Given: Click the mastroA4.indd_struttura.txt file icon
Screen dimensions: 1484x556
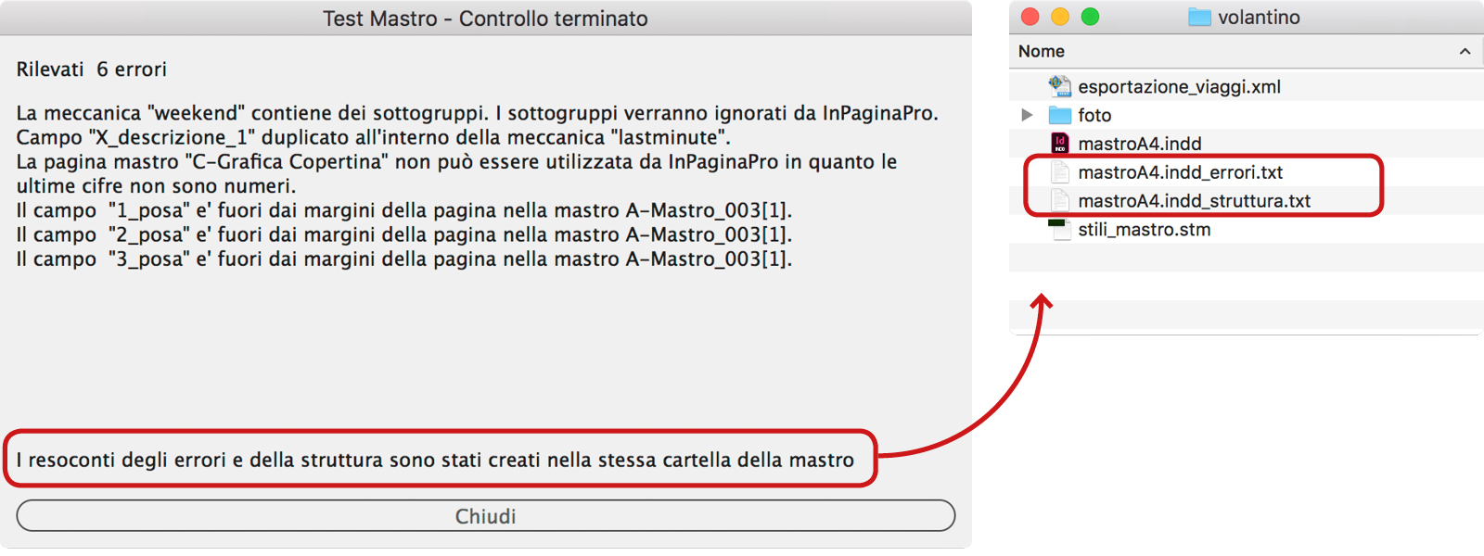Looking at the screenshot, I should (x=1059, y=201).
